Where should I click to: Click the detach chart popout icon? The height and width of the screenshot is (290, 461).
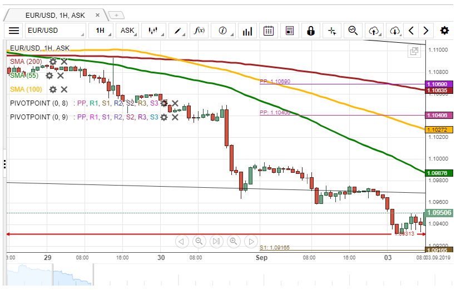coord(414,52)
